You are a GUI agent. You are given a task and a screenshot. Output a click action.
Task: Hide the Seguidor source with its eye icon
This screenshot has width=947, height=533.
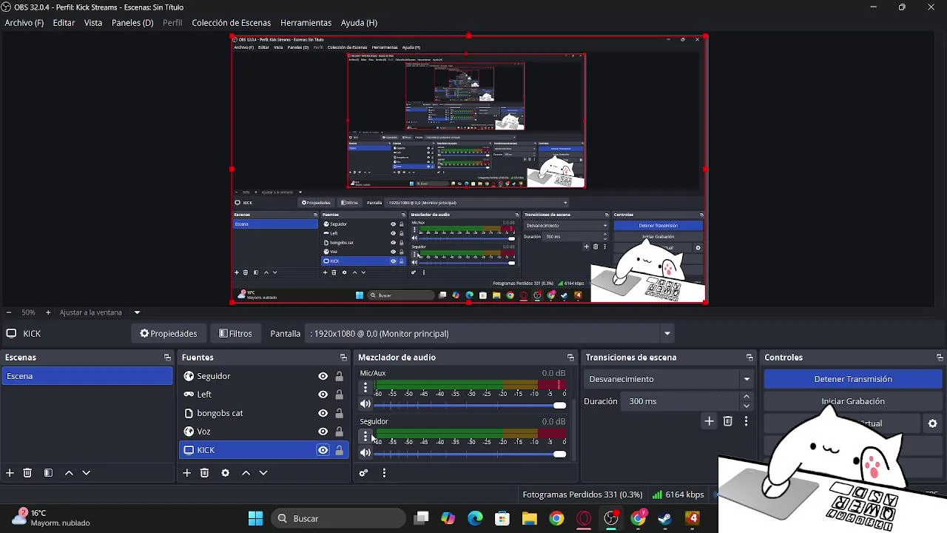pos(323,376)
